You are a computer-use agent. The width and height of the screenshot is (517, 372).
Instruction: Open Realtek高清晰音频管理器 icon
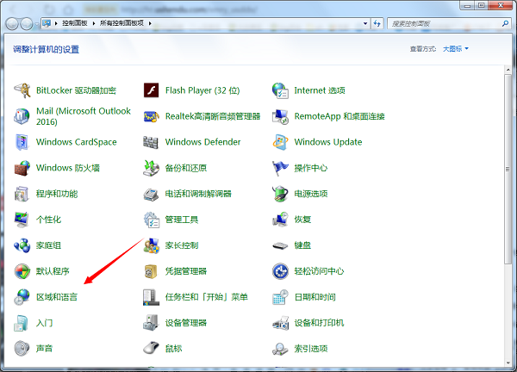coord(152,116)
